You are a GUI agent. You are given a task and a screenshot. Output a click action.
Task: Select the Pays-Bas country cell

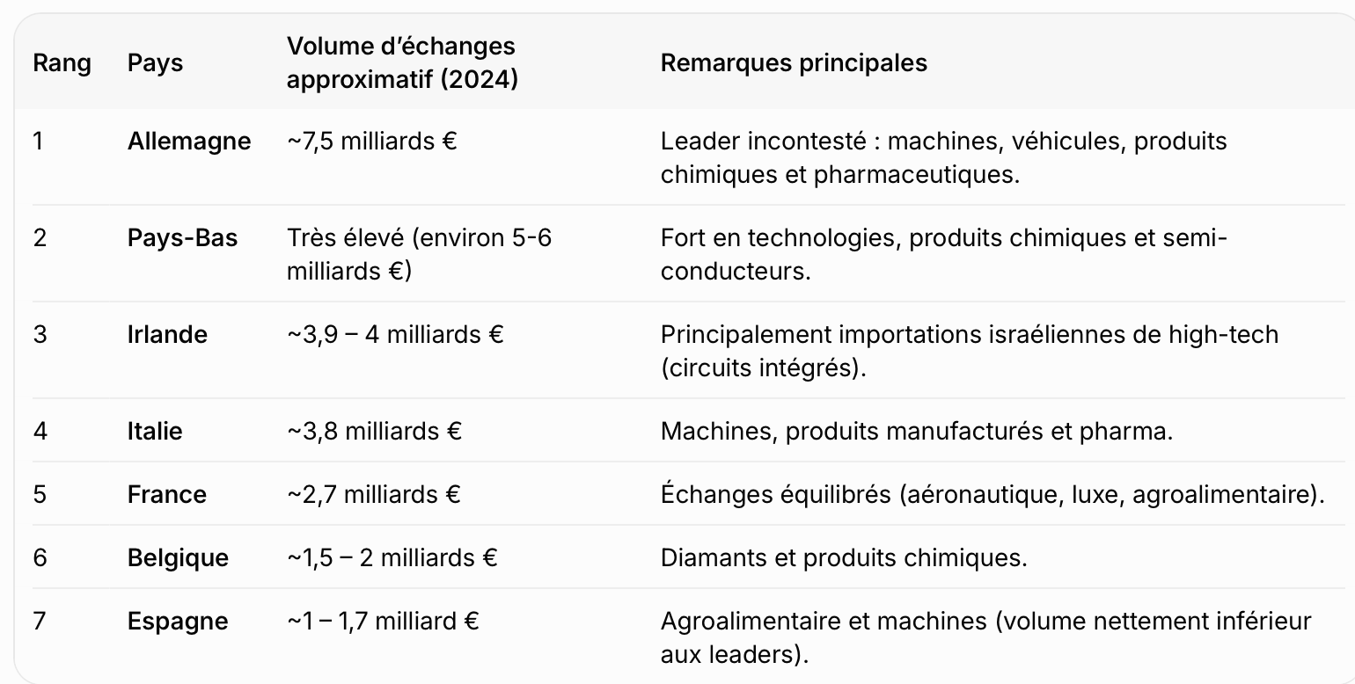pos(182,237)
